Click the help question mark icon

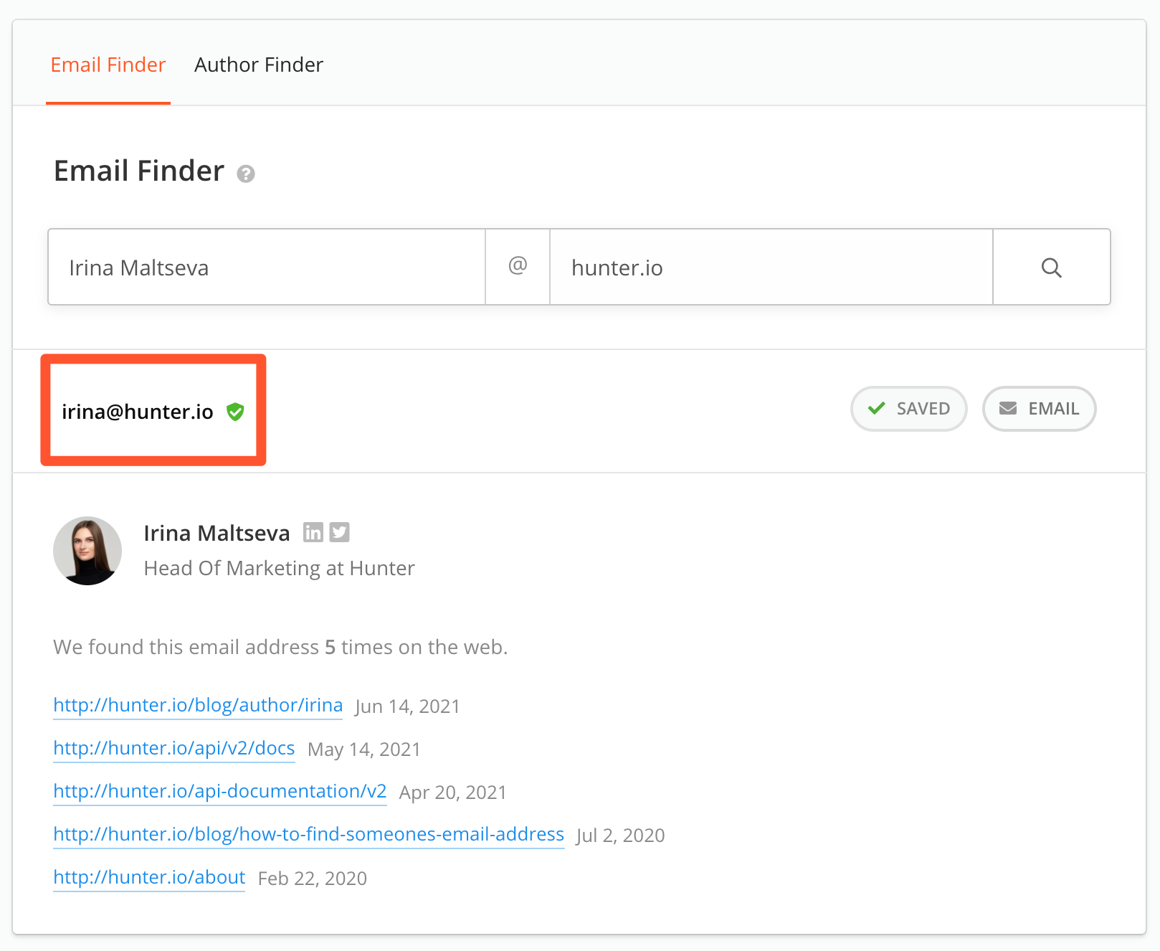[x=246, y=174]
